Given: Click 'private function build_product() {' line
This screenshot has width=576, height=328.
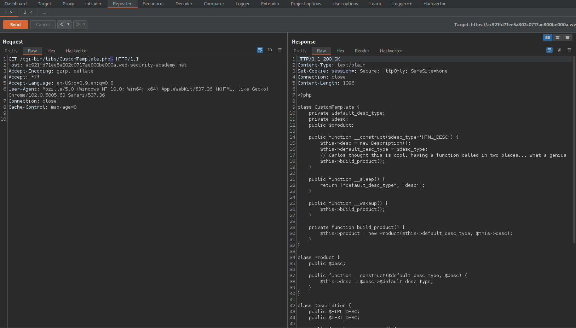Looking at the screenshot, I should [357, 228].
